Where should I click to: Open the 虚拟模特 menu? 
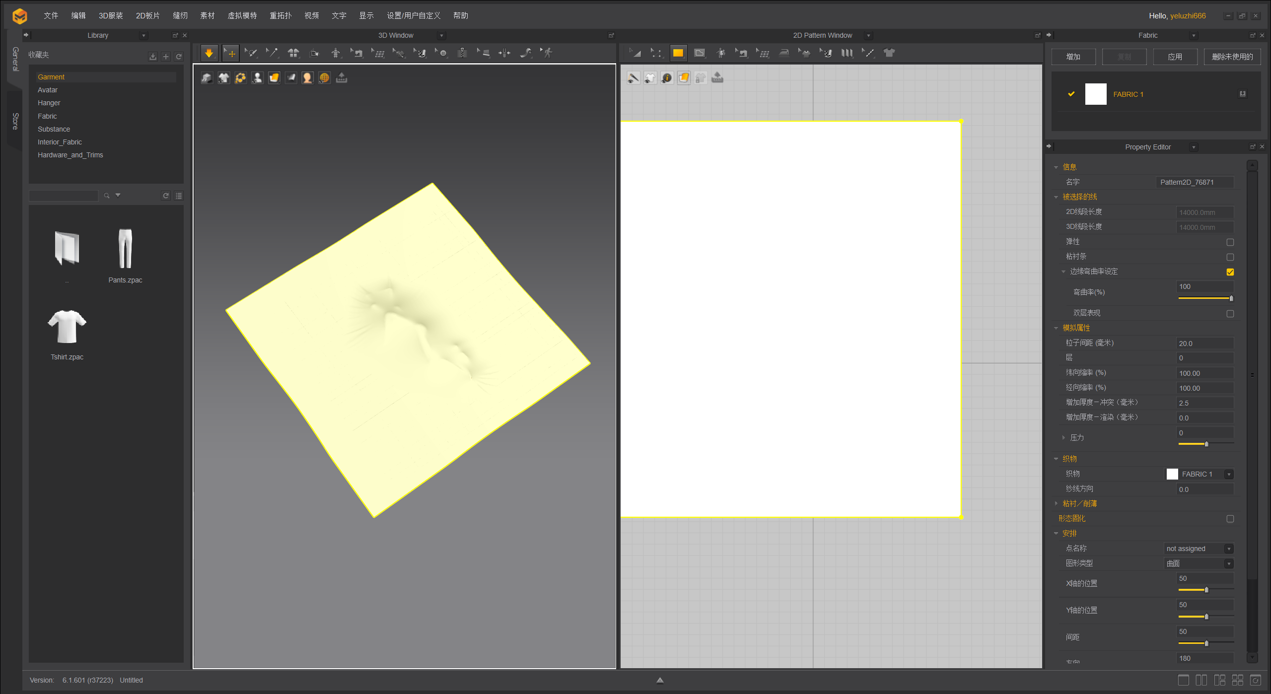[242, 15]
